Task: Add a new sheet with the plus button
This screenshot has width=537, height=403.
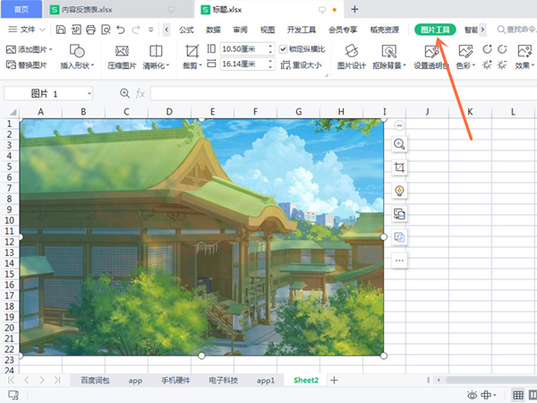Action: click(x=335, y=380)
